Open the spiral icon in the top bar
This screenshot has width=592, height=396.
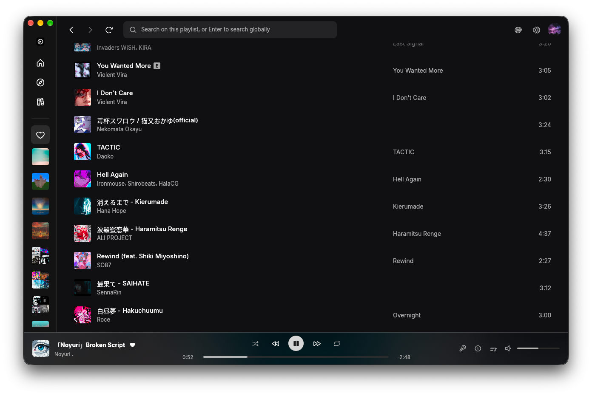[x=518, y=30]
